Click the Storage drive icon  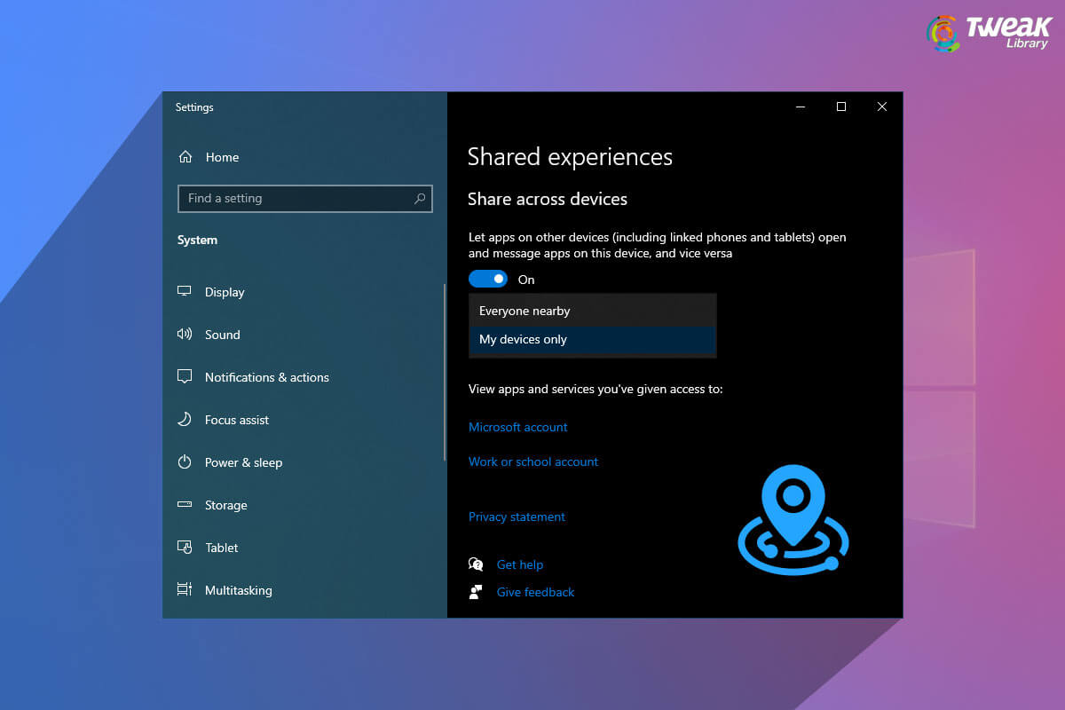click(185, 505)
